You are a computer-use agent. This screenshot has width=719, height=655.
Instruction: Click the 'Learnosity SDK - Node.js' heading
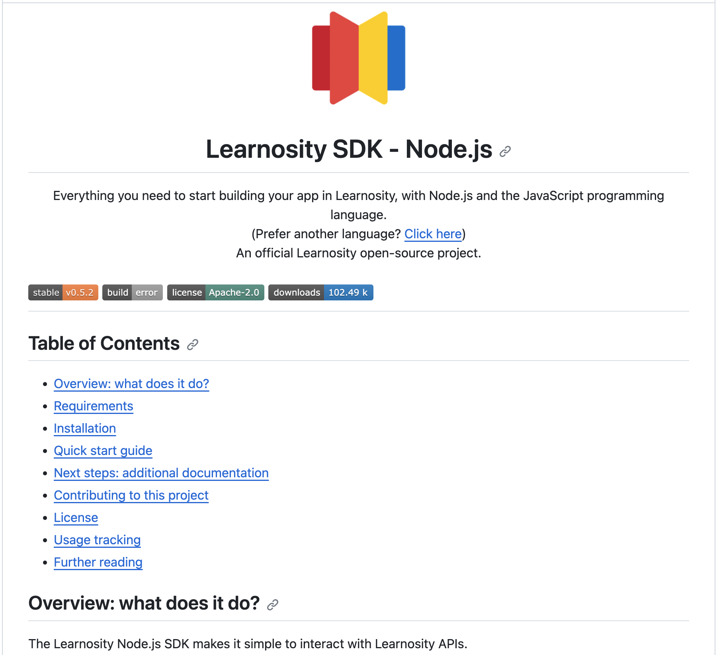coord(349,149)
